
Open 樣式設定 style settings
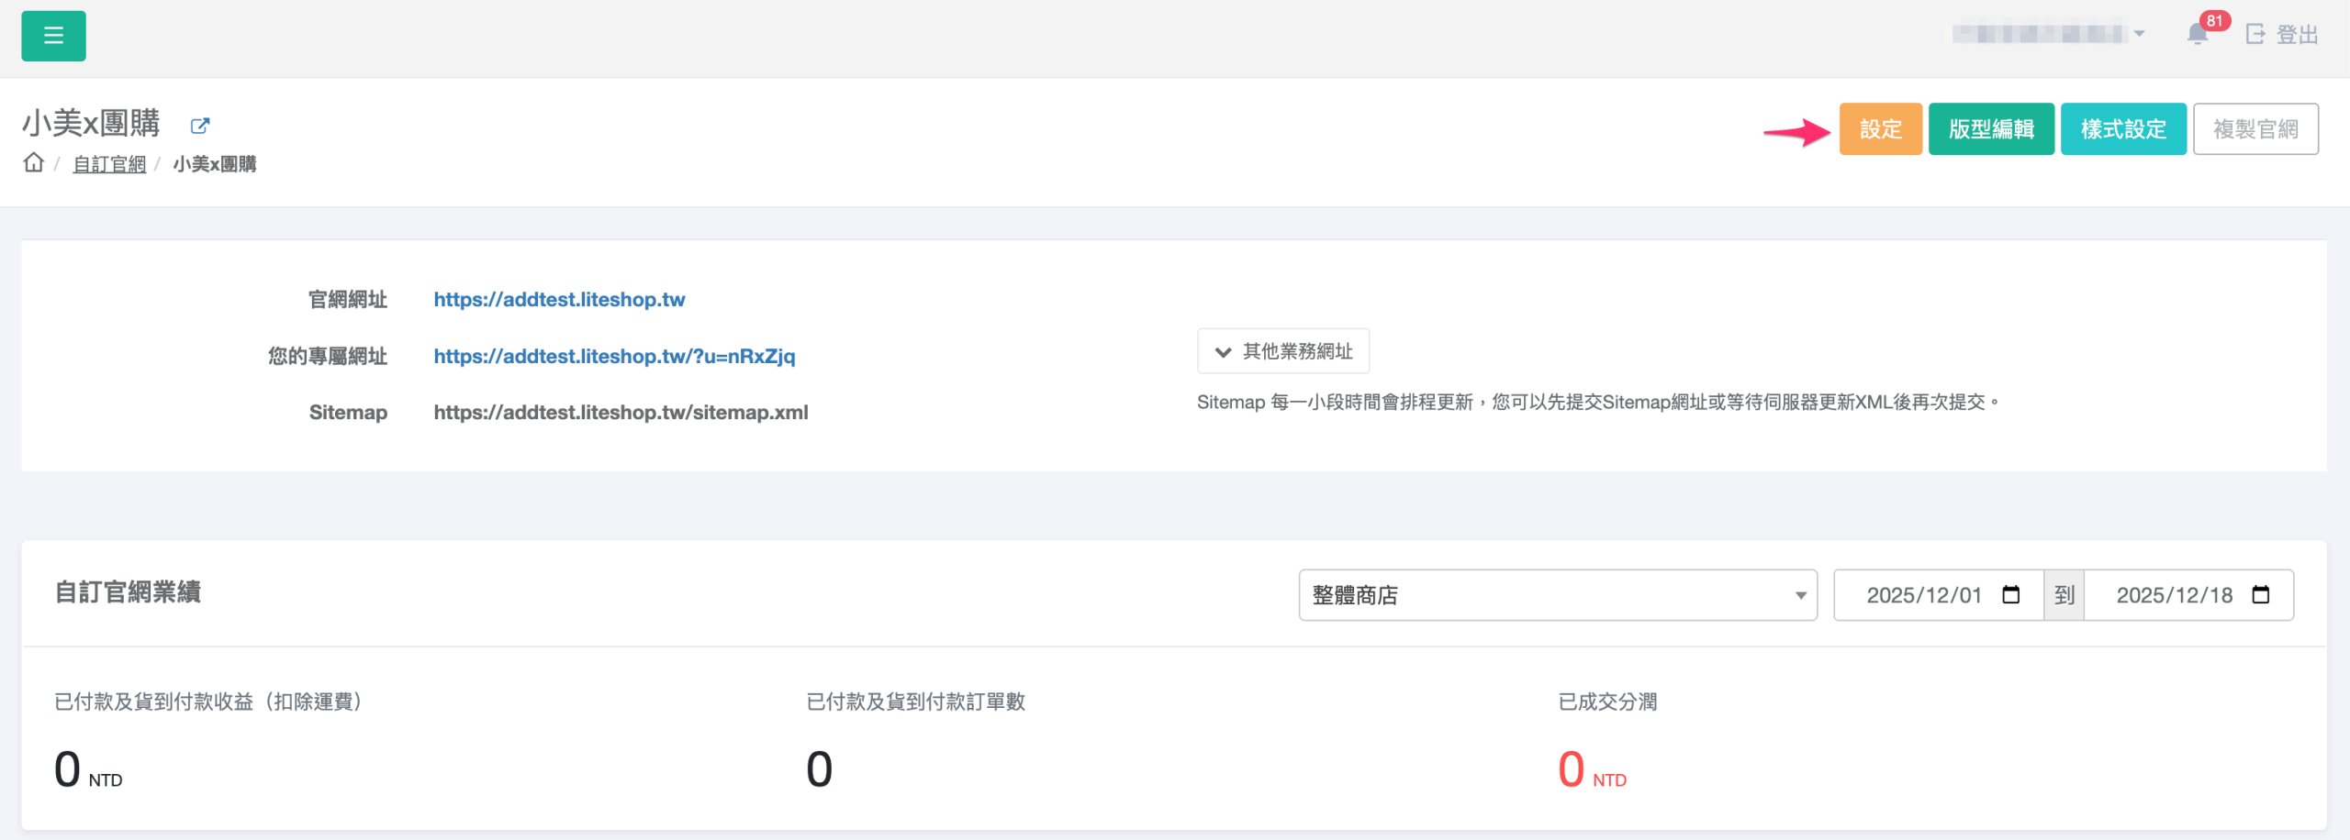pos(2123,129)
